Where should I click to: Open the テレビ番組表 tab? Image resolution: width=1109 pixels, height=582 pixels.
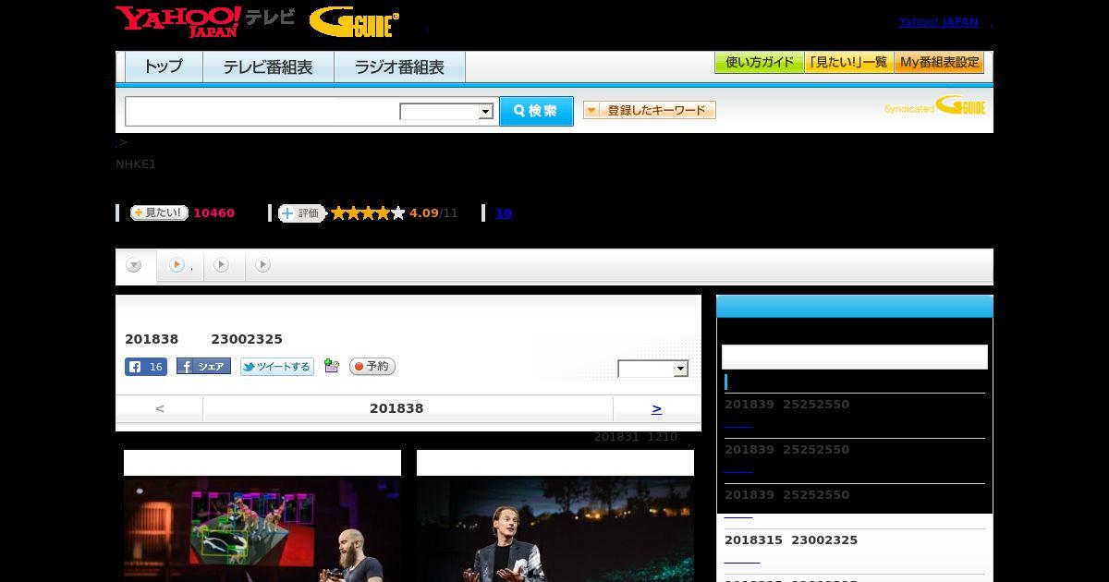click(x=268, y=67)
